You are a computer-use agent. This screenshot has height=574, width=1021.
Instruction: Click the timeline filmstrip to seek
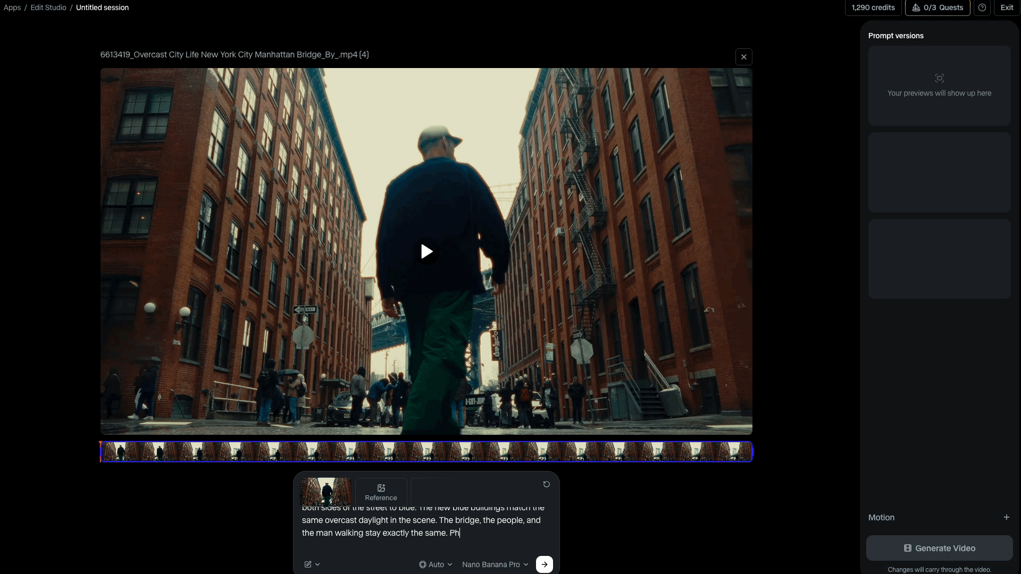(426, 452)
